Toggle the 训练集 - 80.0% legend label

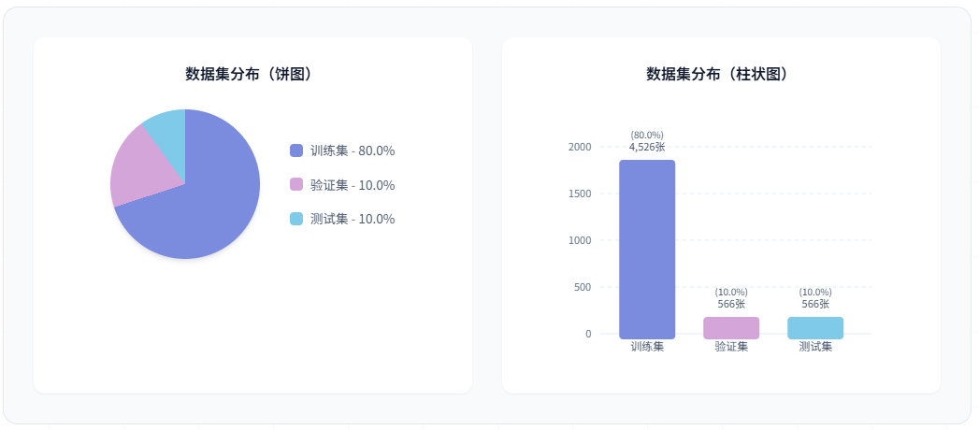pyautogui.click(x=353, y=150)
